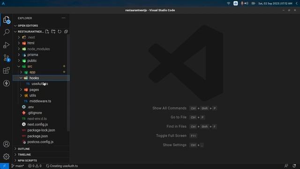Open the Manage gear icon
Viewport: 300px width, 169px height.
tap(6, 156)
